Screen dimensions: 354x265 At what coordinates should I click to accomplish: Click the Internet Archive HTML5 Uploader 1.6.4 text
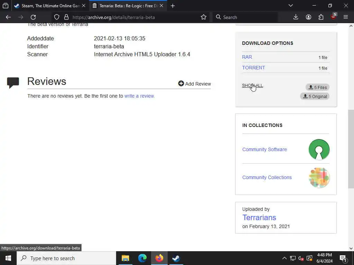(x=142, y=54)
